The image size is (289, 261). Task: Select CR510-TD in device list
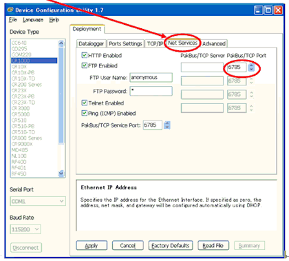pyautogui.click(x=23, y=132)
